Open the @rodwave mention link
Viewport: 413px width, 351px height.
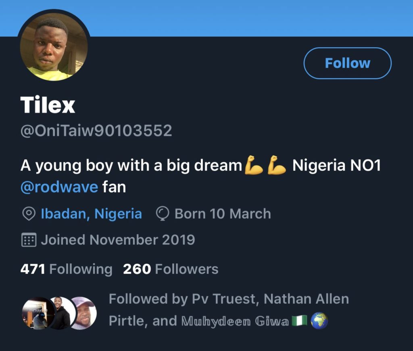point(59,187)
